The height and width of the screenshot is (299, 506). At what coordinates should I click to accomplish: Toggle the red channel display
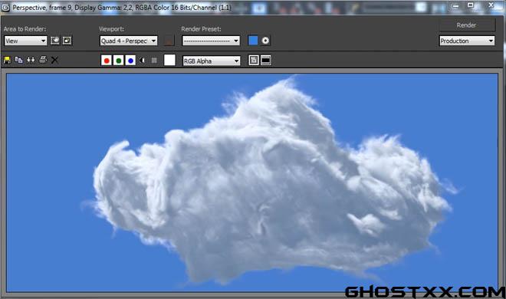click(x=106, y=61)
